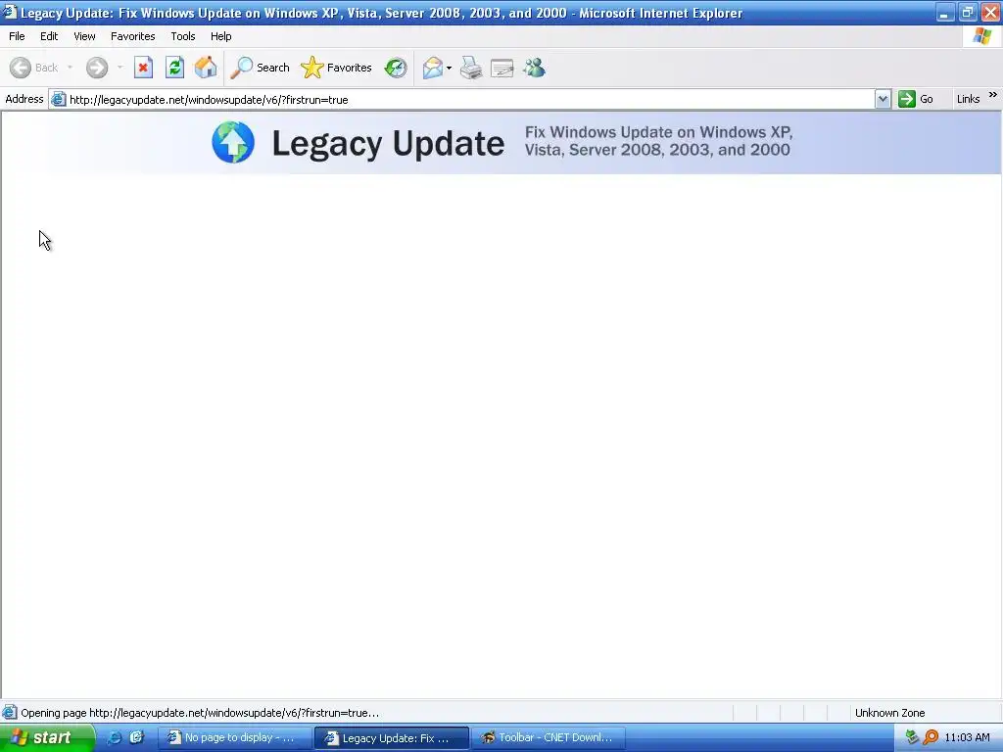Expand the Mail dropdown arrow
Viewport: 1003px width, 752px height.
tap(449, 68)
